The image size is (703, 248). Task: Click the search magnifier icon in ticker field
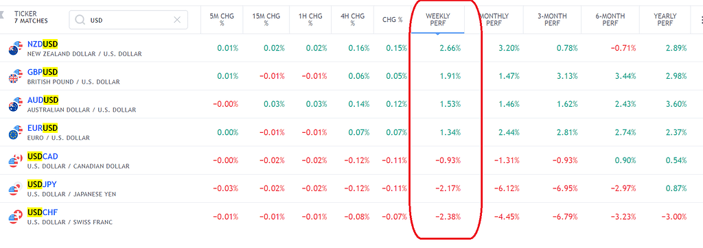(x=80, y=20)
